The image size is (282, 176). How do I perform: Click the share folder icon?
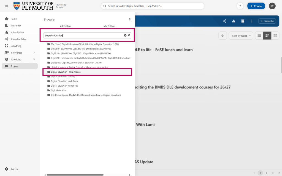(x=224, y=21)
